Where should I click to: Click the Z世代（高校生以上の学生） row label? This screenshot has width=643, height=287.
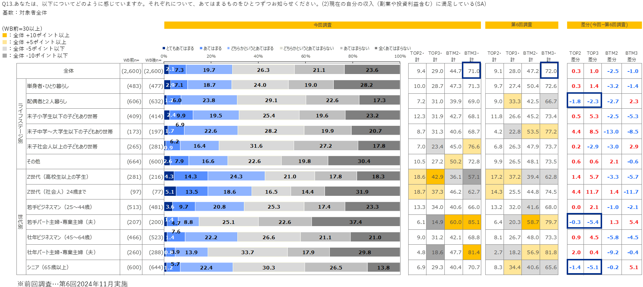[58, 177]
